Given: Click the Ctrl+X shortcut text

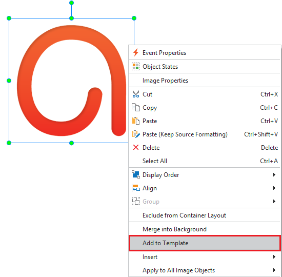Looking at the screenshot, I should tap(269, 94).
